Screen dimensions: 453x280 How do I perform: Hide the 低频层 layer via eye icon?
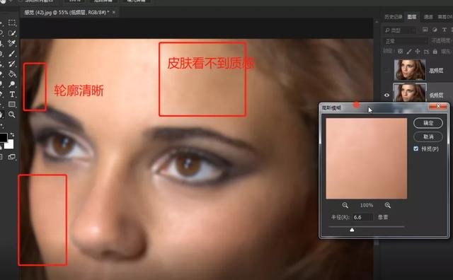coord(387,95)
